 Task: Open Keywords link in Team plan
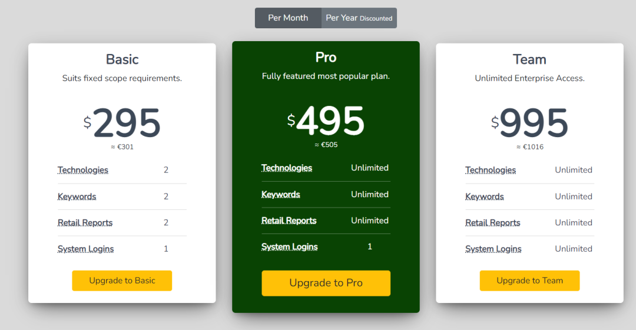(x=484, y=196)
